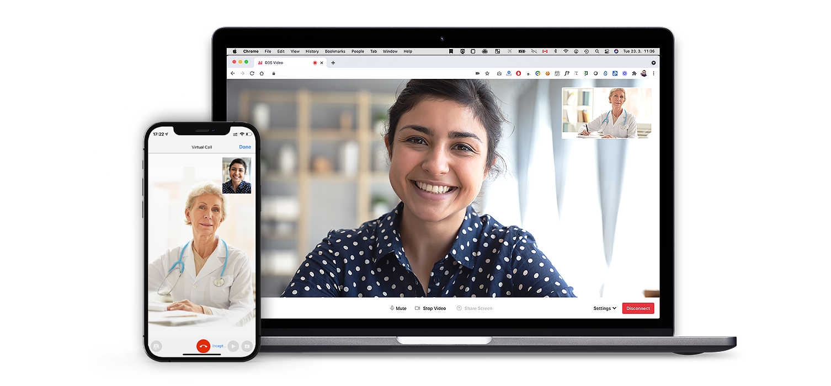
Task: Open the View menu
Action: [295, 51]
